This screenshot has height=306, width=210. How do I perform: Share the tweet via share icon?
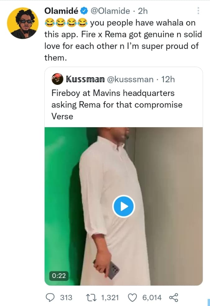(173, 298)
